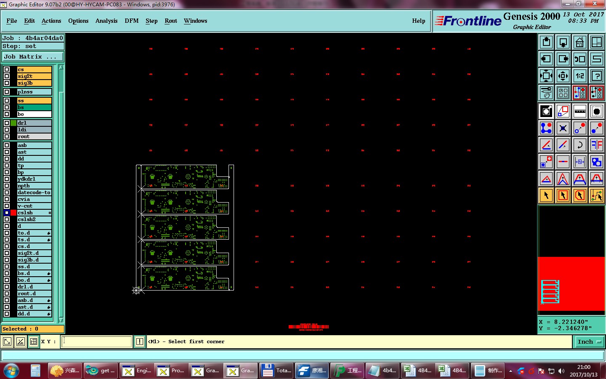Select the rotate feature tool
This screenshot has width=606, height=379.
coord(580,145)
